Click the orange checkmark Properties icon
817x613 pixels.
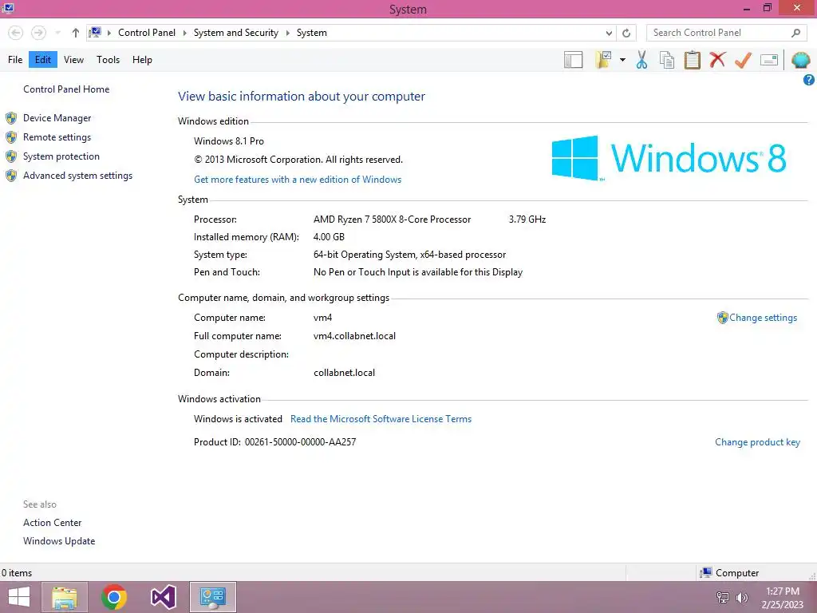tap(743, 60)
